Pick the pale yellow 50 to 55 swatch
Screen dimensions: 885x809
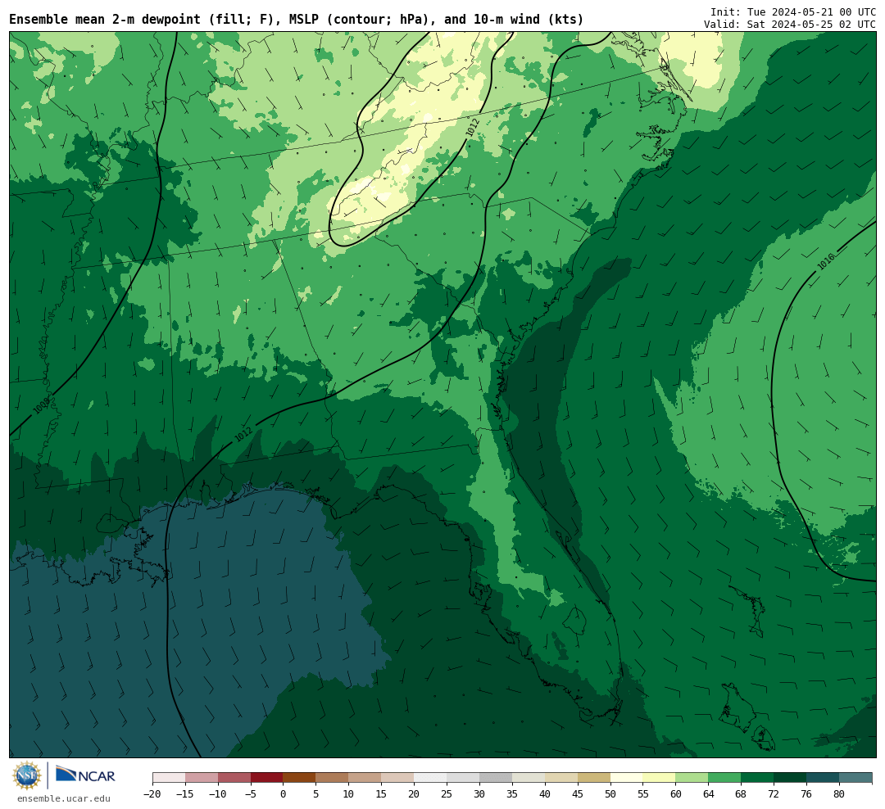pyautogui.click(x=627, y=778)
